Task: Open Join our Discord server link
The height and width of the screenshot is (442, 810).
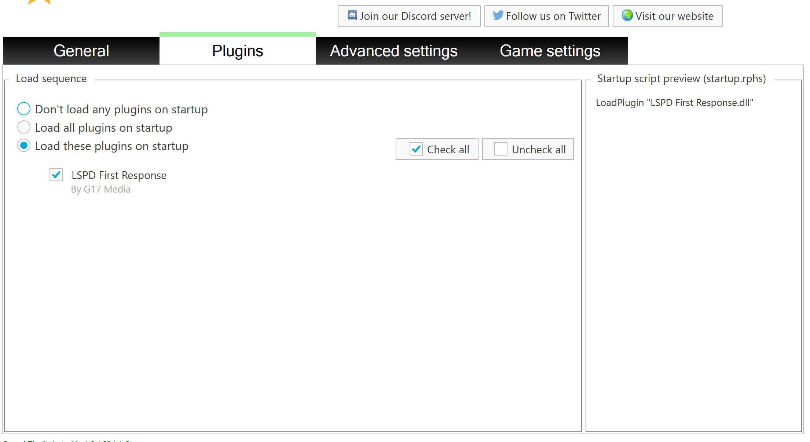Action: [x=415, y=16]
